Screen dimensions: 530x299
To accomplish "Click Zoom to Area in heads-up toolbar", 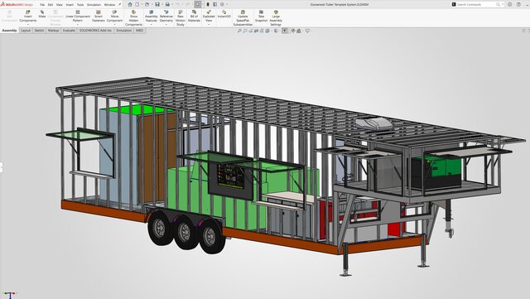I will click(x=245, y=31).
